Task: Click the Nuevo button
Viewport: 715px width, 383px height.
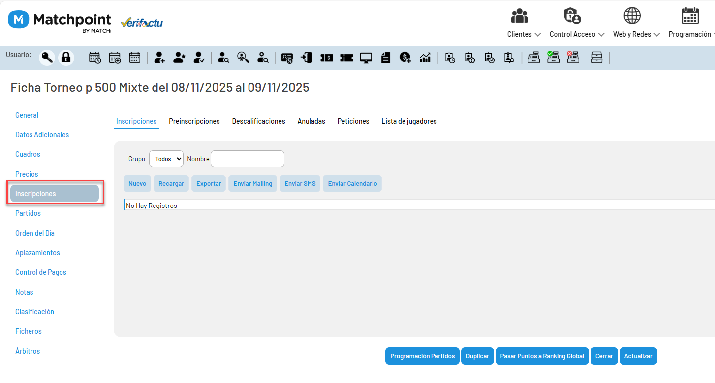Action: [x=137, y=183]
